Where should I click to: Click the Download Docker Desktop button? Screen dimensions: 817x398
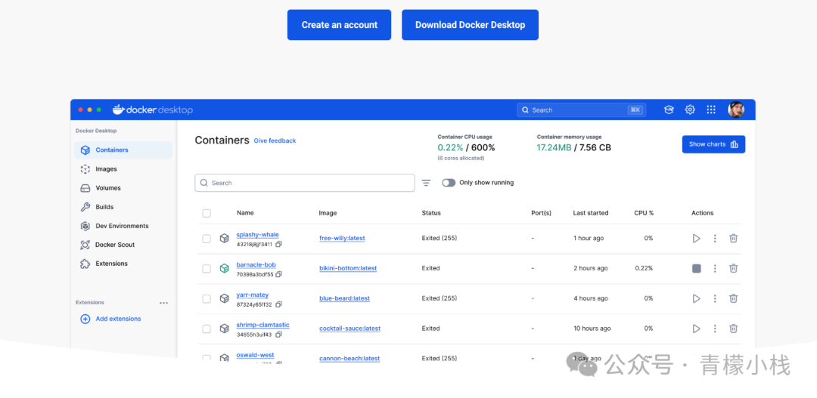[x=470, y=25]
